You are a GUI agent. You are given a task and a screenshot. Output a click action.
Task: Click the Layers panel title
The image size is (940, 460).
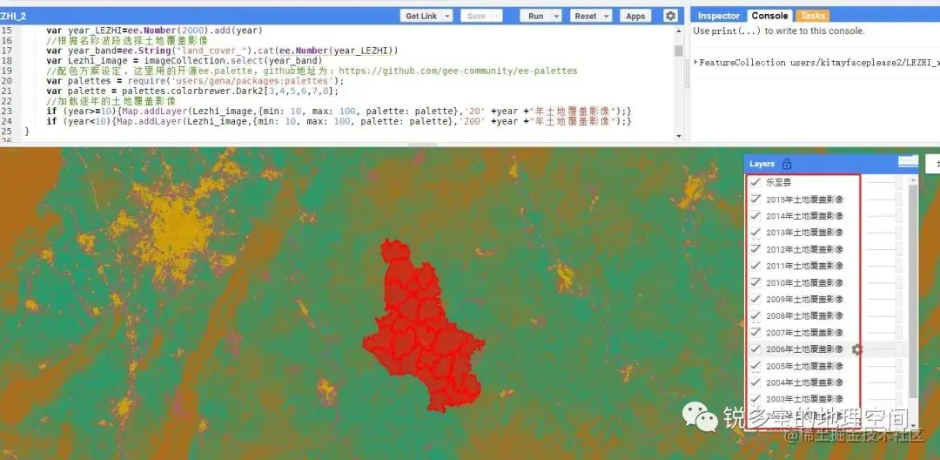[x=762, y=164]
